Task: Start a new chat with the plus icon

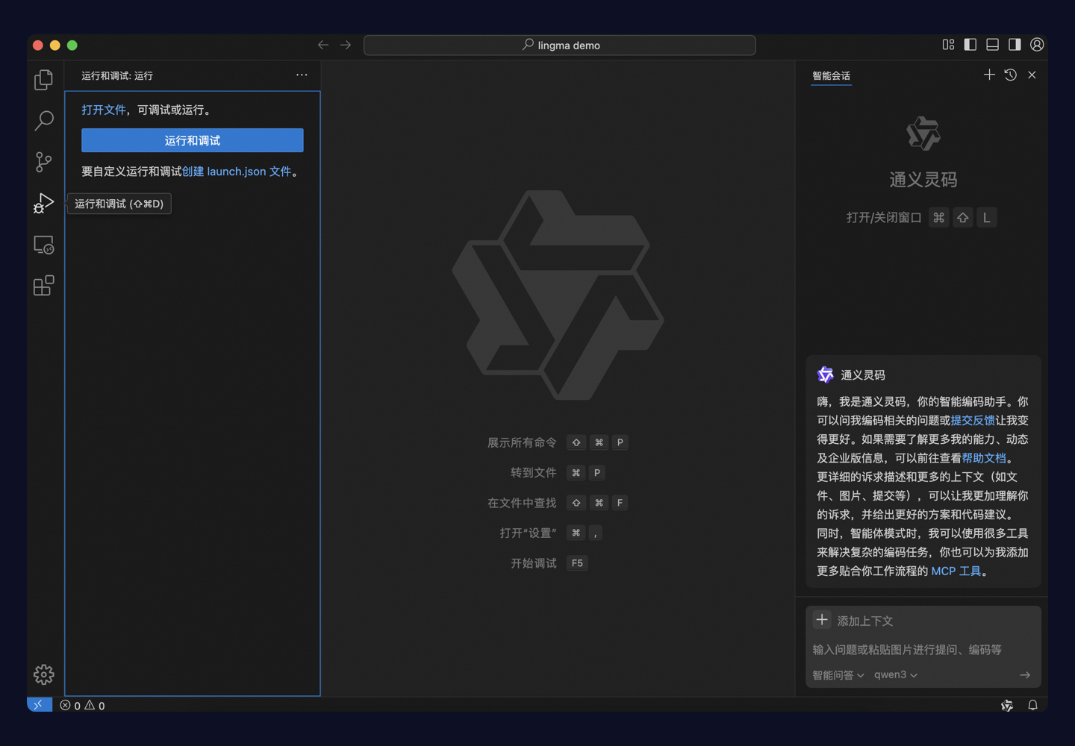Action: coord(989,75)
